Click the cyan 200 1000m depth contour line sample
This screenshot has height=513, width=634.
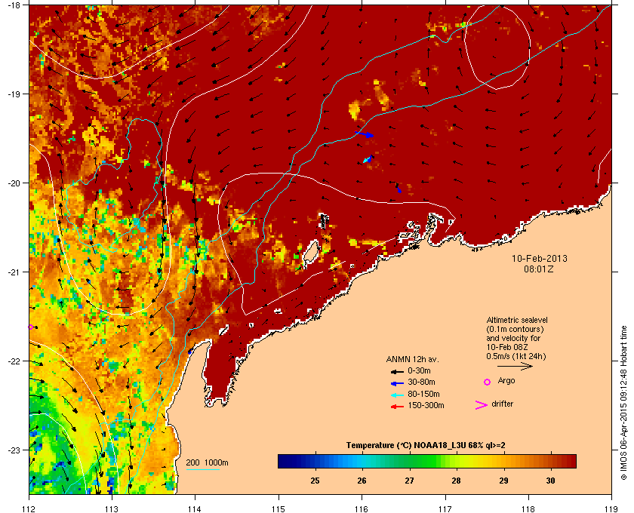tap(202, 469)
